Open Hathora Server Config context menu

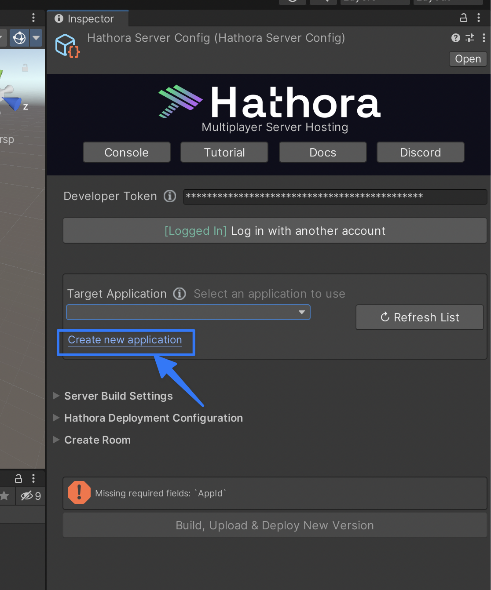point(484,38)
